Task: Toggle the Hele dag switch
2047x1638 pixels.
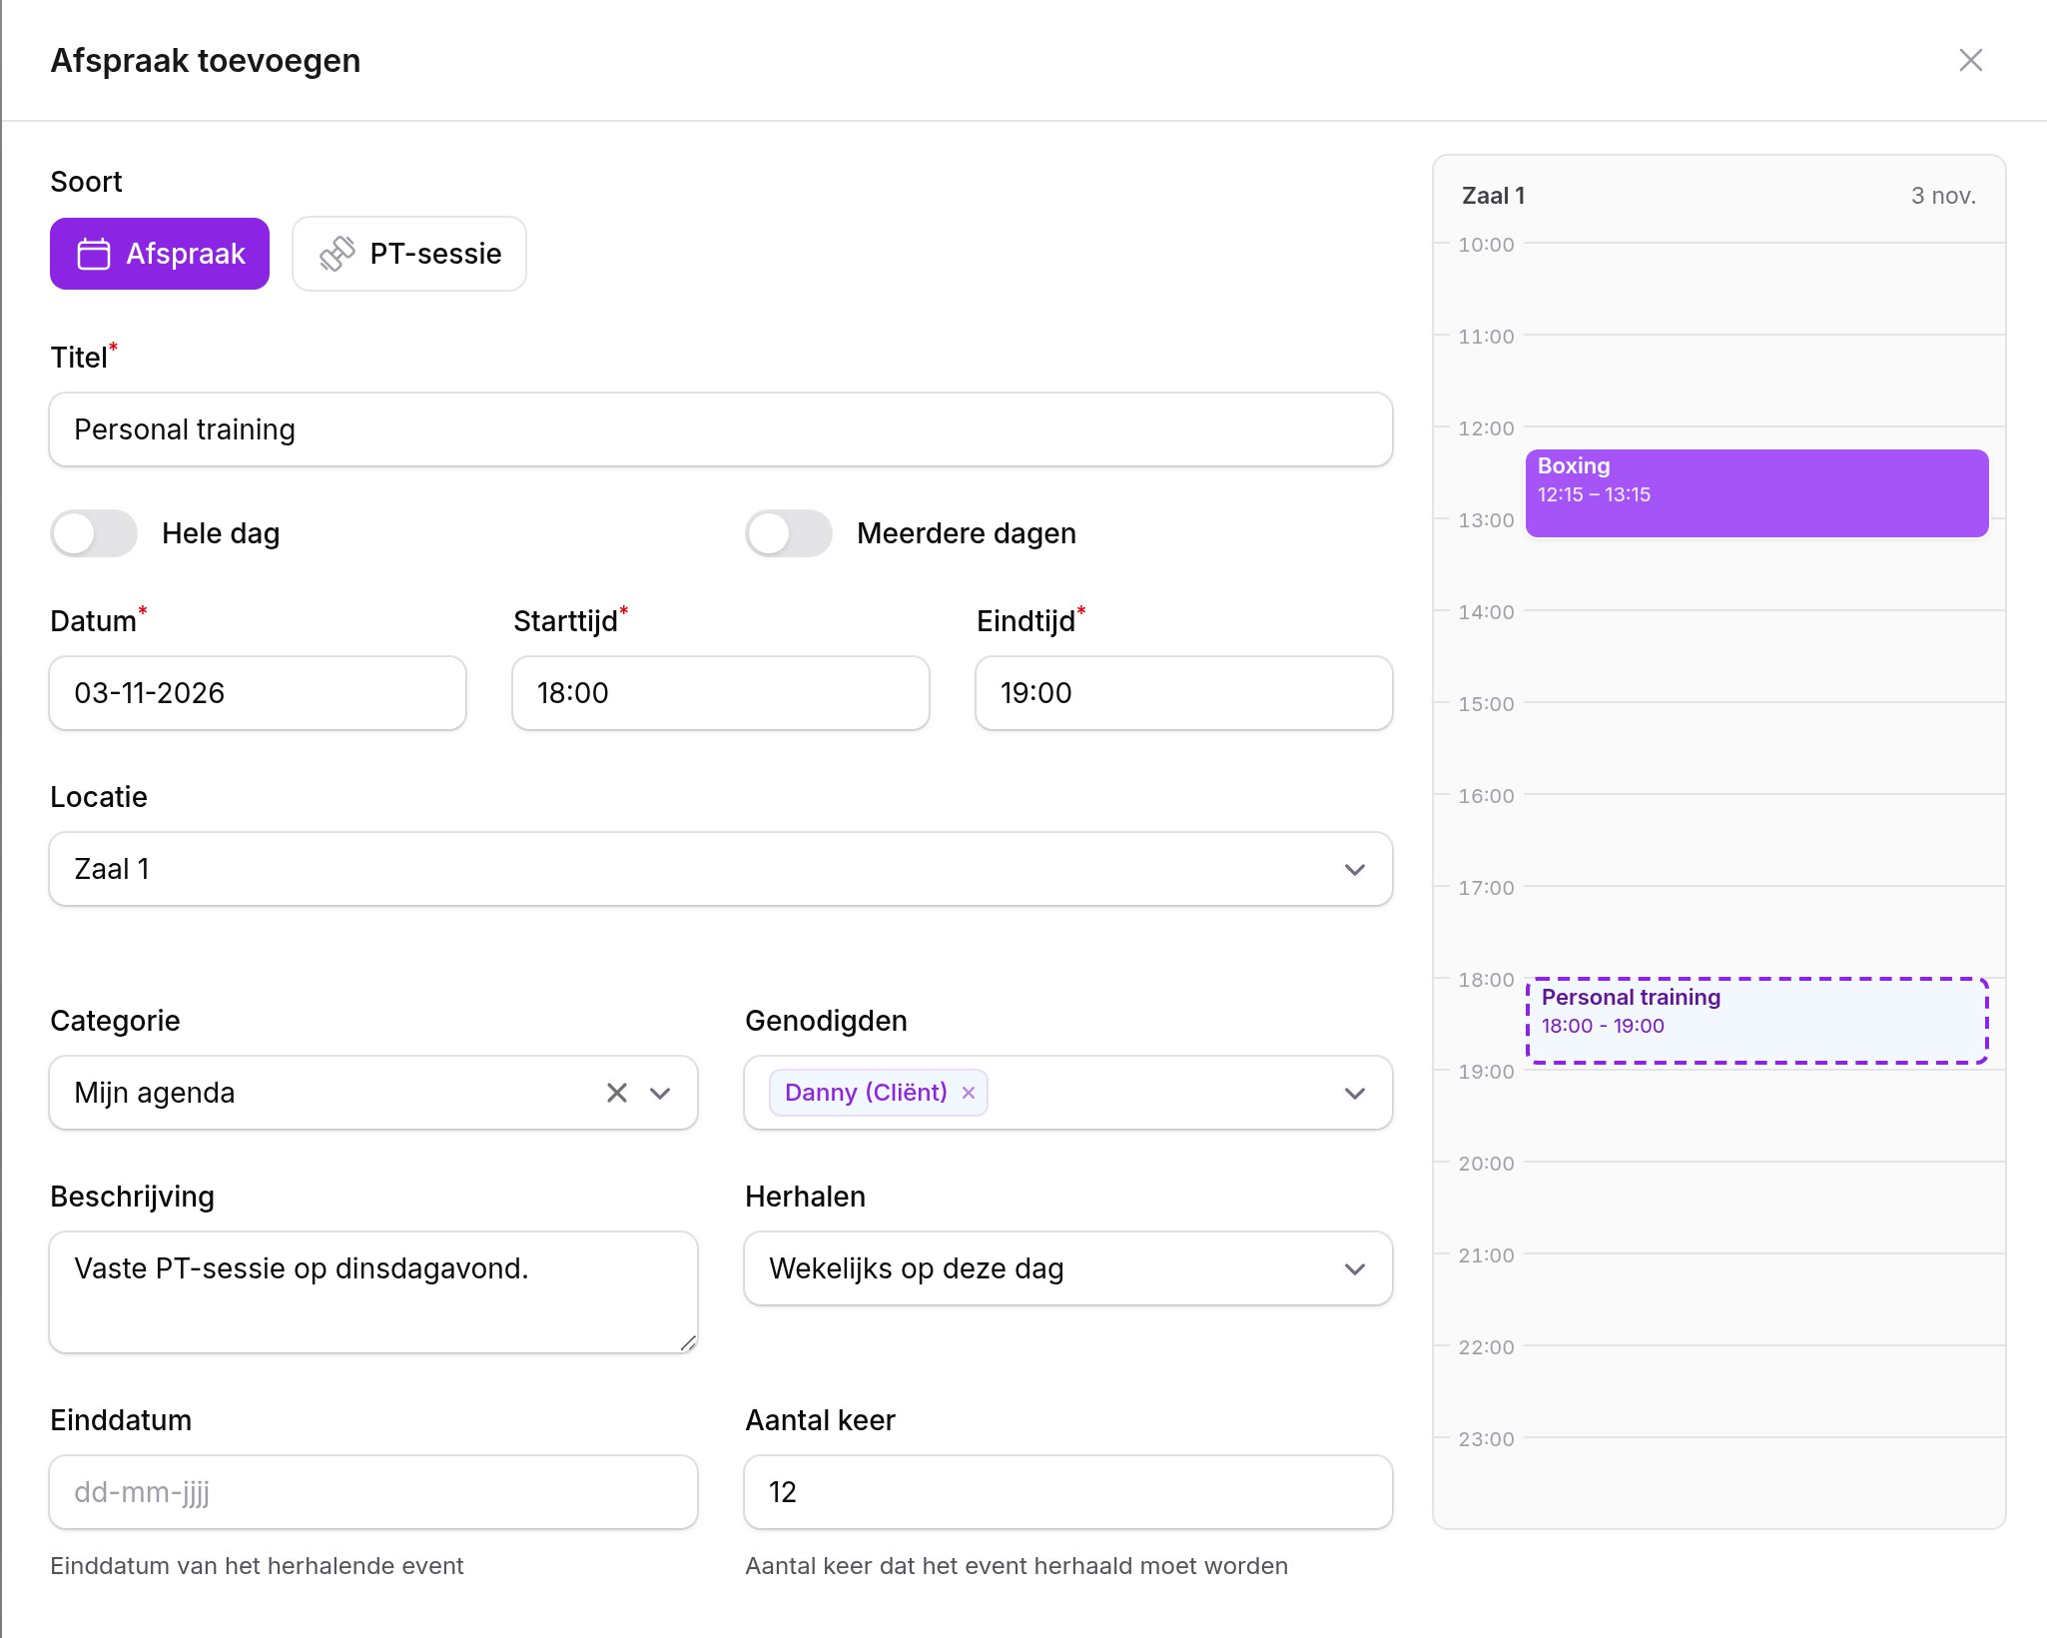Action: (94, 533)
